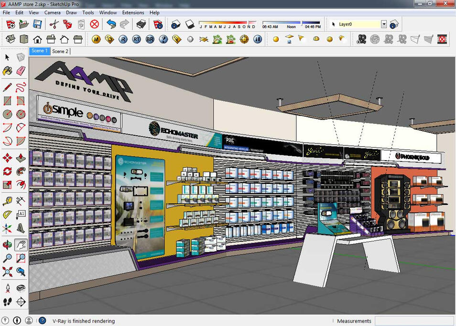
Task: Click the Measurements input box
Action: point(414,321)
